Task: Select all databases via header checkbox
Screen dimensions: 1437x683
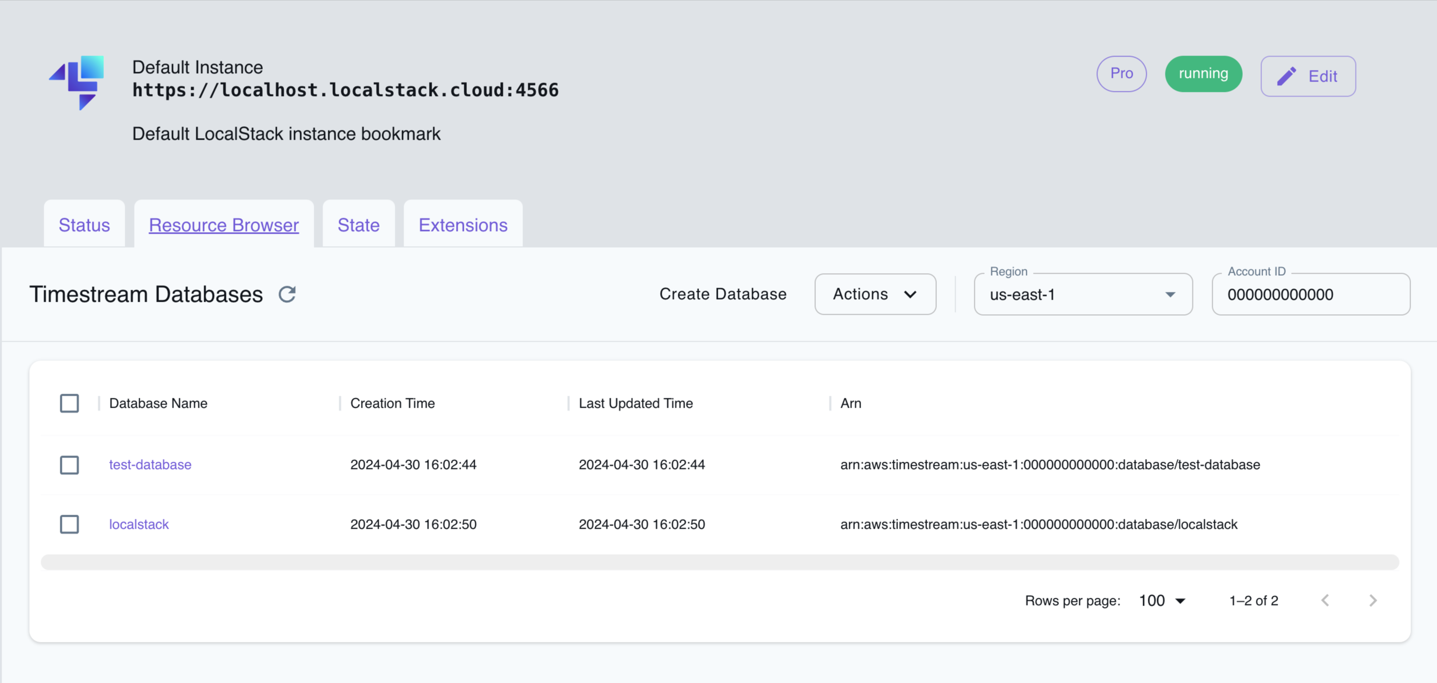Action: [x=69, y=403]
